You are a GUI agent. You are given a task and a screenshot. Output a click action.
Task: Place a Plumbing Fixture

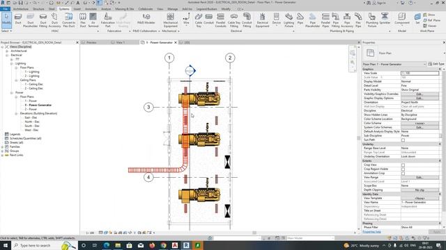pos(371,20)
